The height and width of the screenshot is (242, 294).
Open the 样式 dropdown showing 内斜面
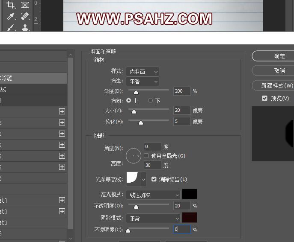(143, 72)
